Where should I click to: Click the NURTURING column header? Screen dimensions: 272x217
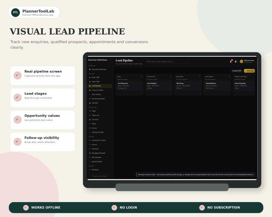coord(209,77)
